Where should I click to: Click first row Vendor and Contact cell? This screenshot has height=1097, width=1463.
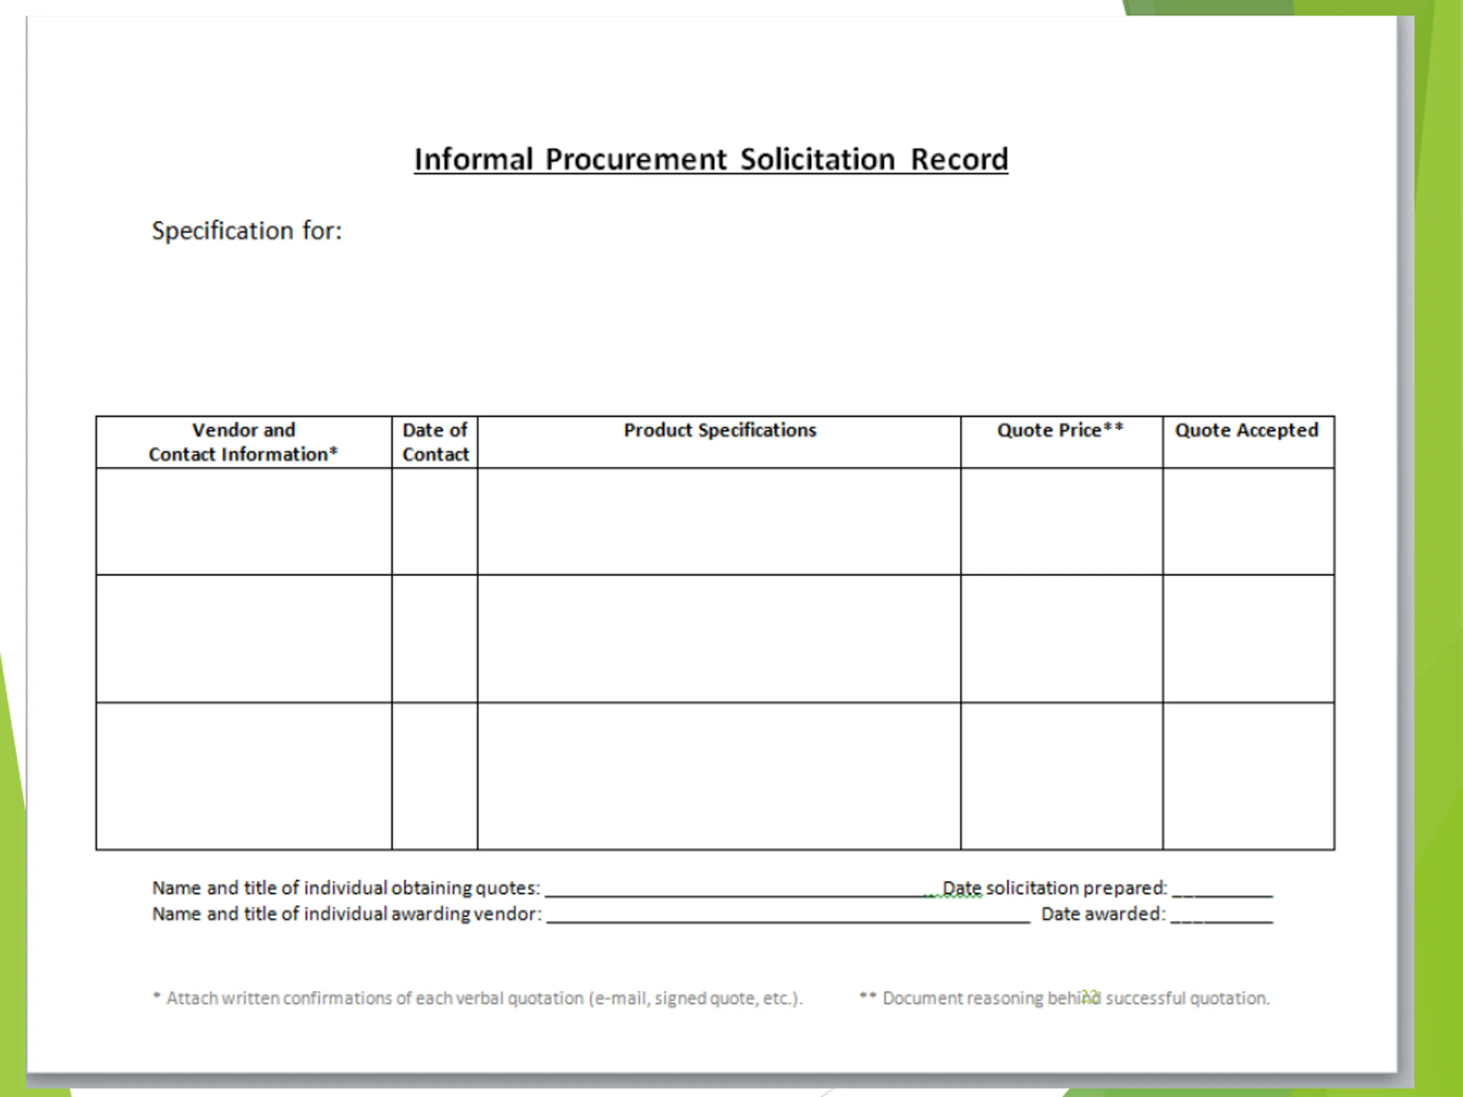(243, 521)
